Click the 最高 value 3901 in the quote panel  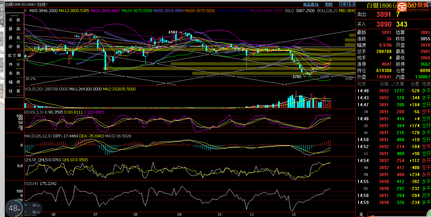tap(425, 51)
